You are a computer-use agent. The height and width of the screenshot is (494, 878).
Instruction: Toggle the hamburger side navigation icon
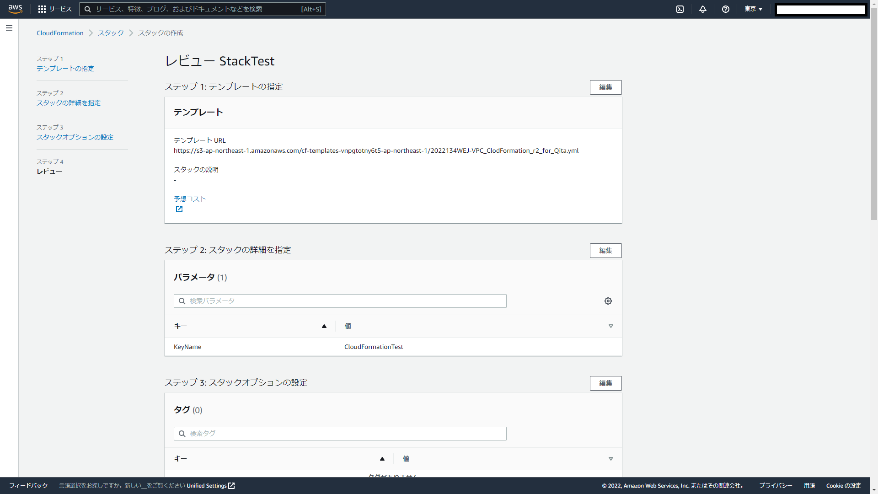9,28
